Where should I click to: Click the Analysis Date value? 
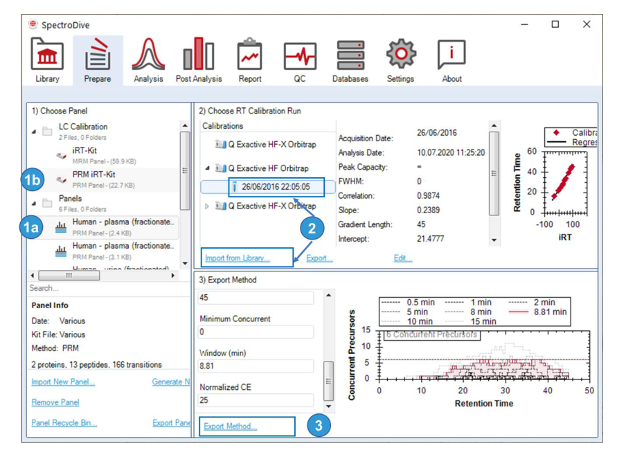coord(451,152)
